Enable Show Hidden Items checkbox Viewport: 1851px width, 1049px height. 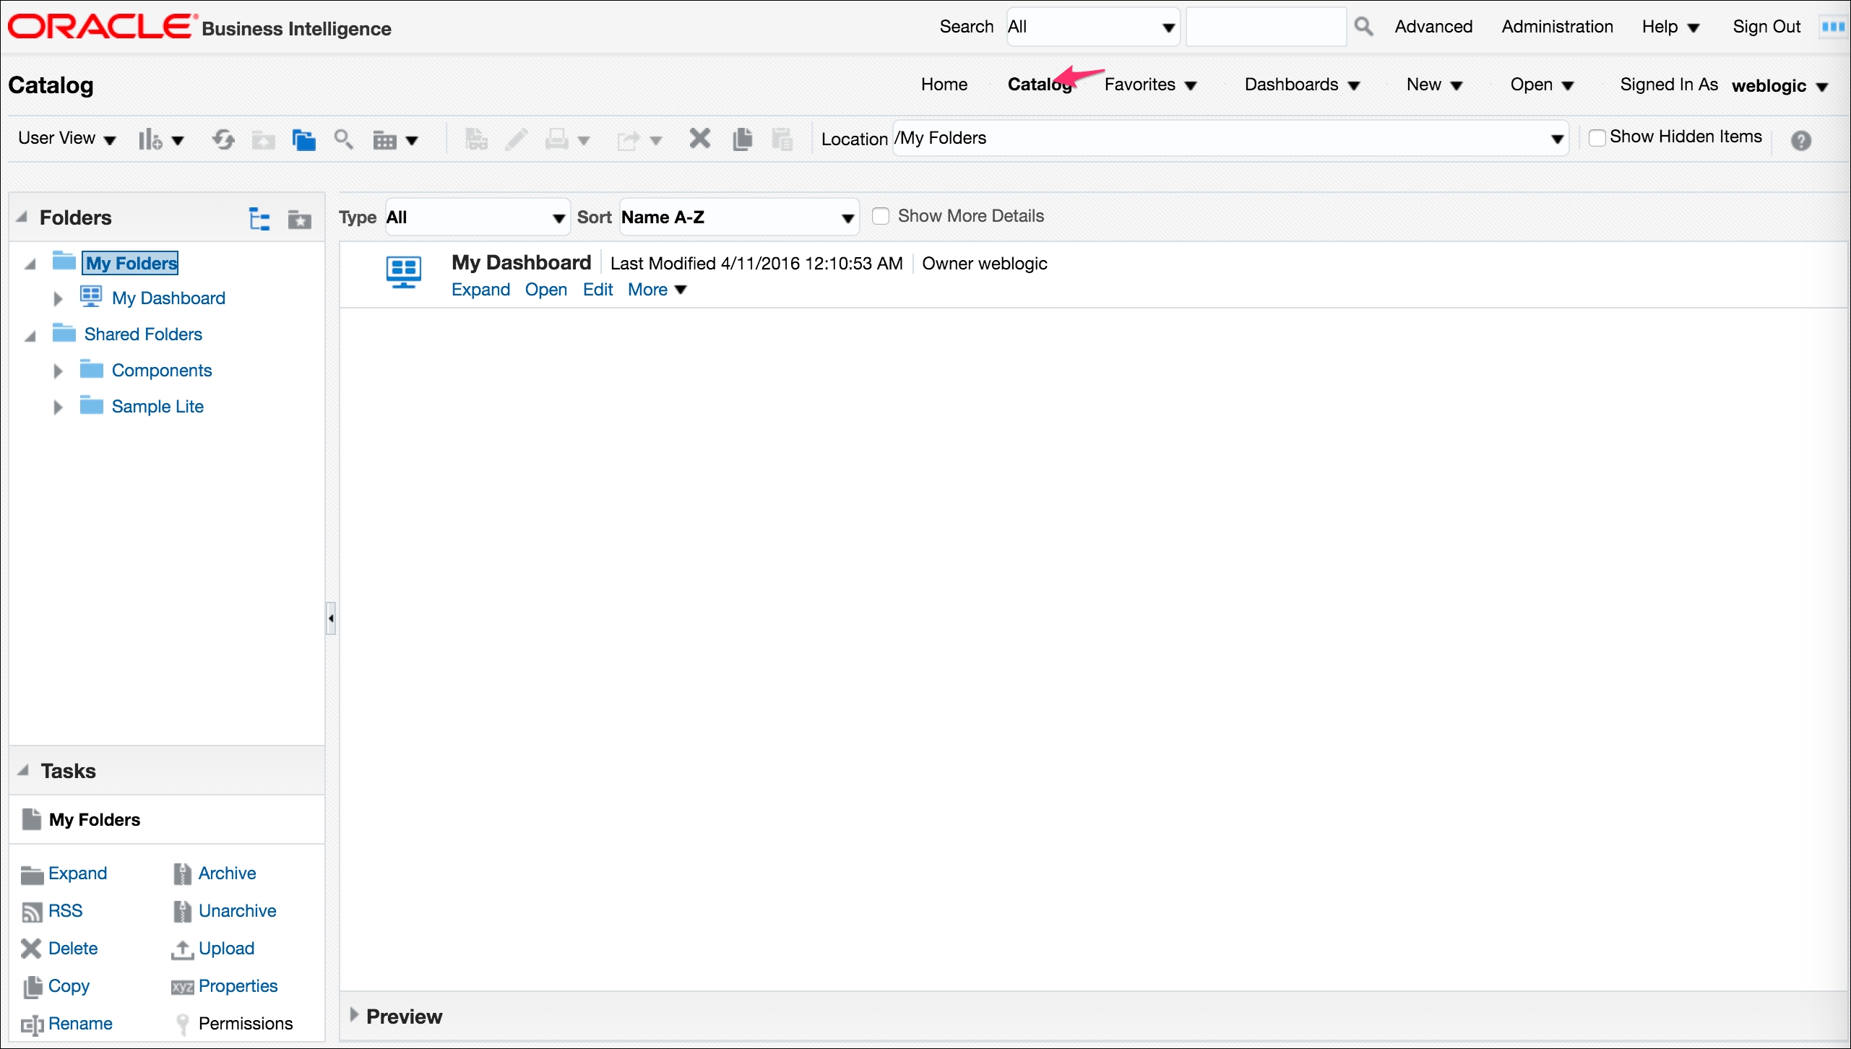[1597, 137]
